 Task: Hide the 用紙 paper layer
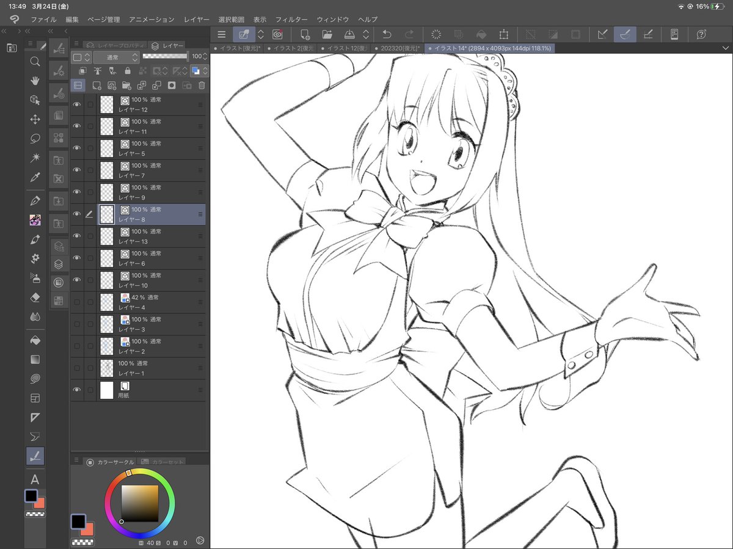[x=77, y=390]
